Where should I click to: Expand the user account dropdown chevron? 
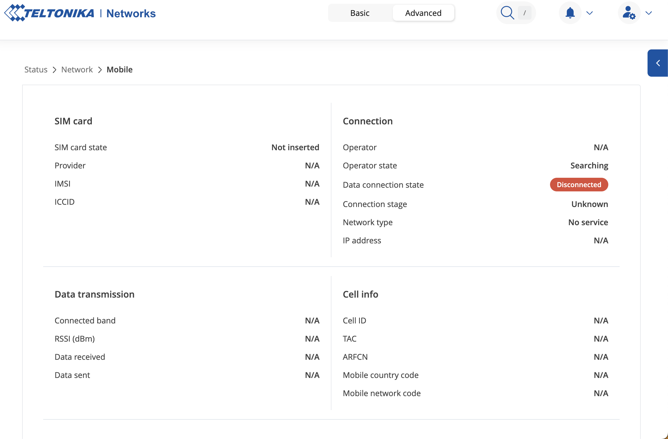(649, 13)
